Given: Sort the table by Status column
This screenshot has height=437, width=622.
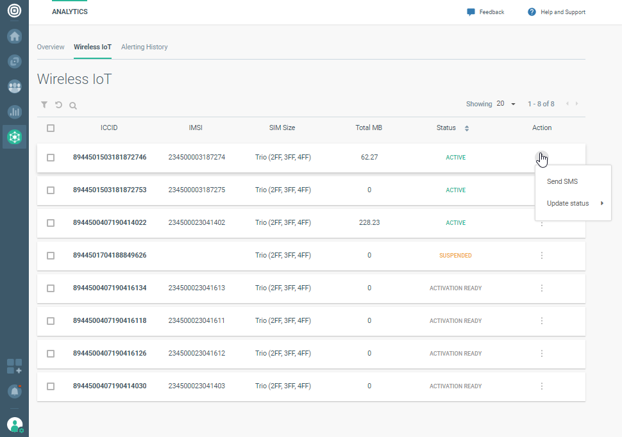Looking at the screenshot, I should pos(467,128).
